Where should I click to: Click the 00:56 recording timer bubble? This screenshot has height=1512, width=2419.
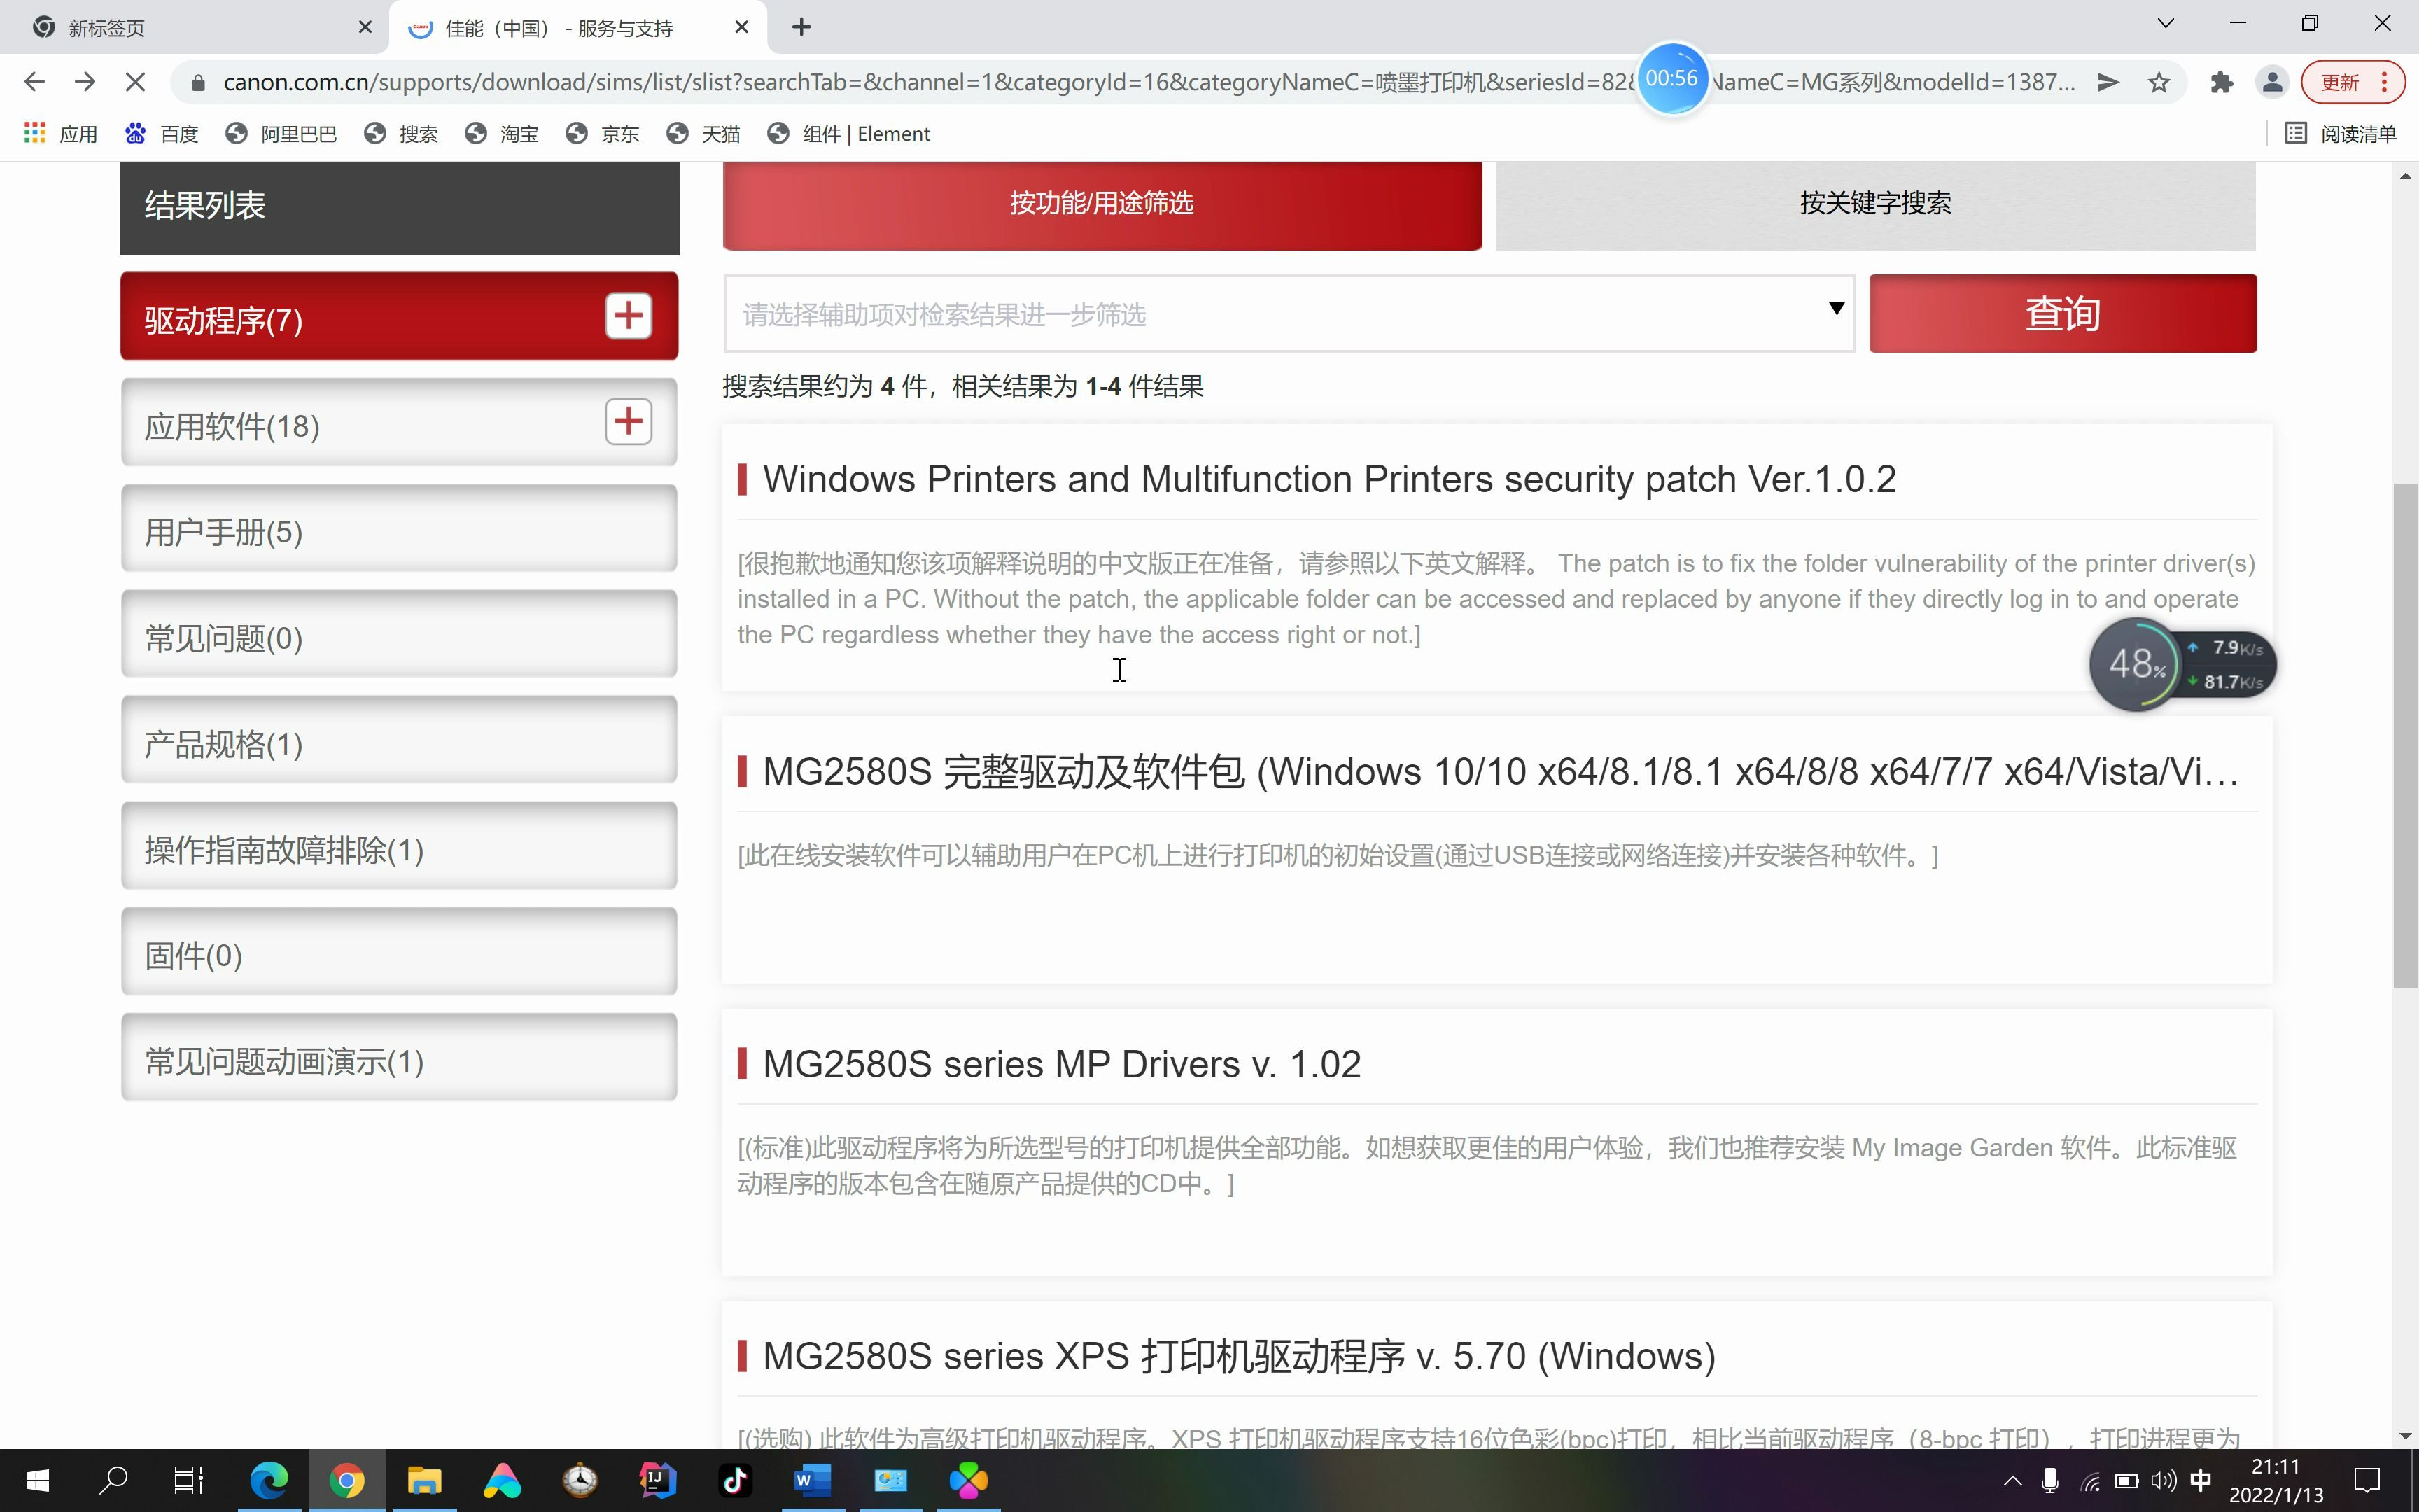pyautogui.click(x=1671, y=78)
